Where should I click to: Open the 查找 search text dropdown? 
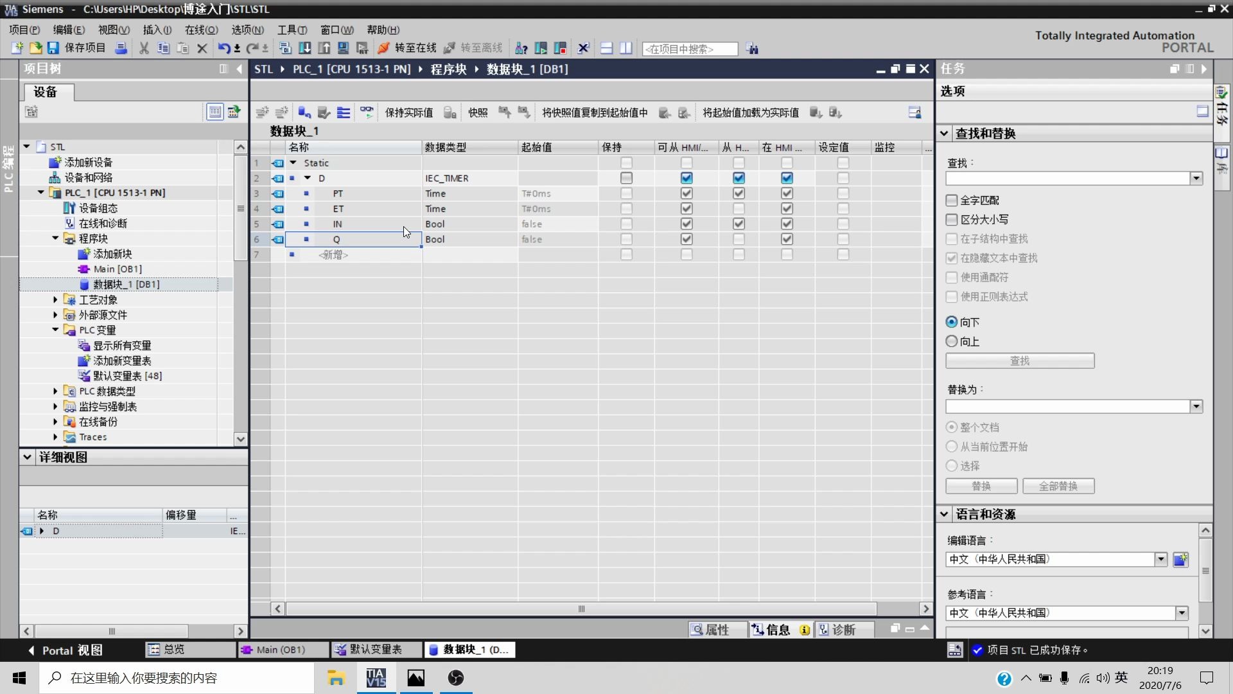pyautogui.click(x=1196, y=179)
